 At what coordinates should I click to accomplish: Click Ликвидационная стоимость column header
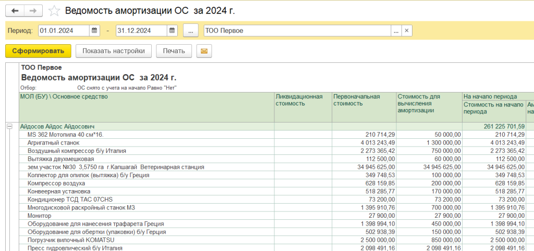pyautogui.click(x=299, y=100)
